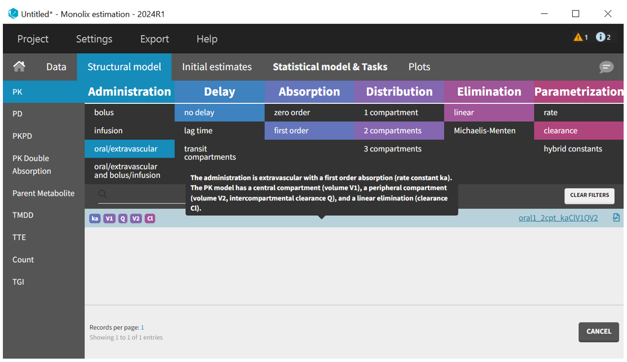
Task: Toggle the lag time delay filter
Action: 198,131
